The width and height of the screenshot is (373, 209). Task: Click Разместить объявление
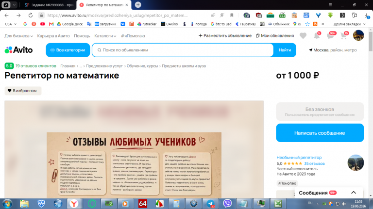(x=225, y=35)
